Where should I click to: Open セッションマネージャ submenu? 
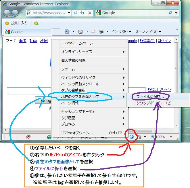pos(89,112)
